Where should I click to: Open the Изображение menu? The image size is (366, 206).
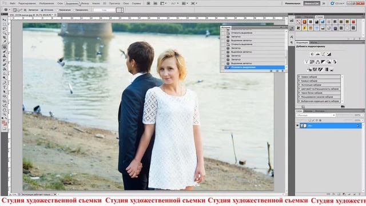coord(46,3)
